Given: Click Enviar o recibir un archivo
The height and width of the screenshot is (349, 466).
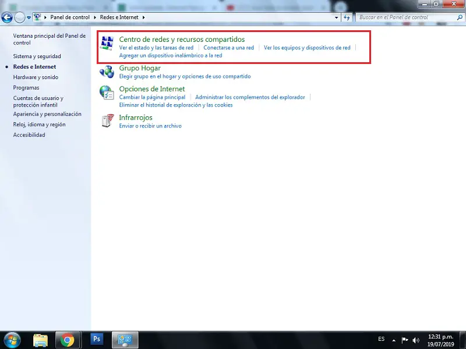Looking at the screenshot, I should click(150, 126).
